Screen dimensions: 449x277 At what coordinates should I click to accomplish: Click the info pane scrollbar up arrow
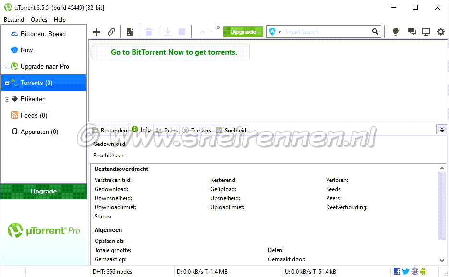point(442,168)
